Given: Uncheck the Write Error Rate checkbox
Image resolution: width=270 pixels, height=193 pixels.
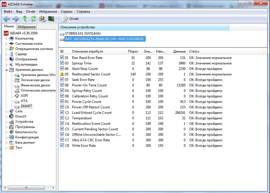Looking at the screenshot, I should 62,145.
